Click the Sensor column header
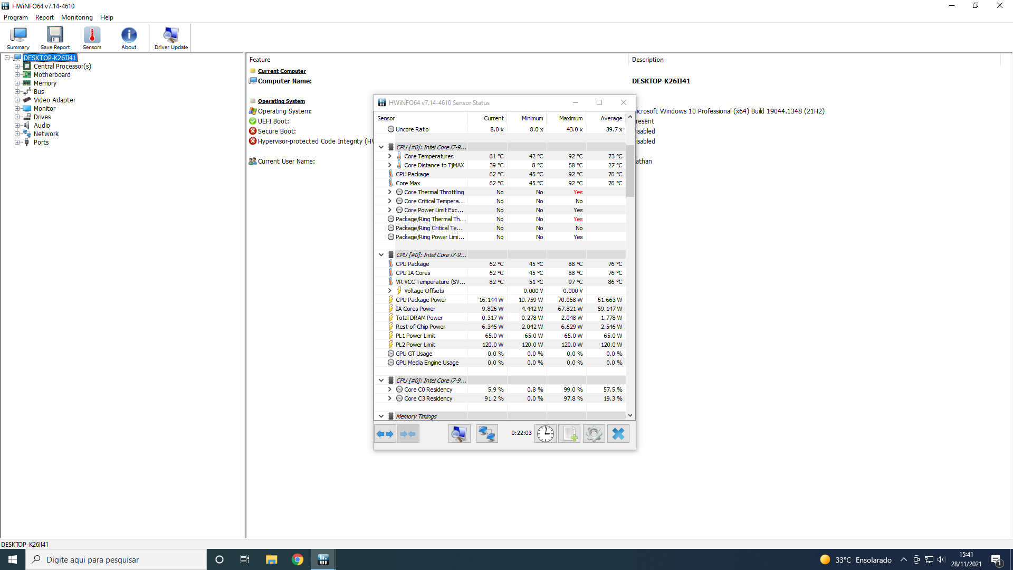This screenshot has width=1013, height=570. pos(421,118)
